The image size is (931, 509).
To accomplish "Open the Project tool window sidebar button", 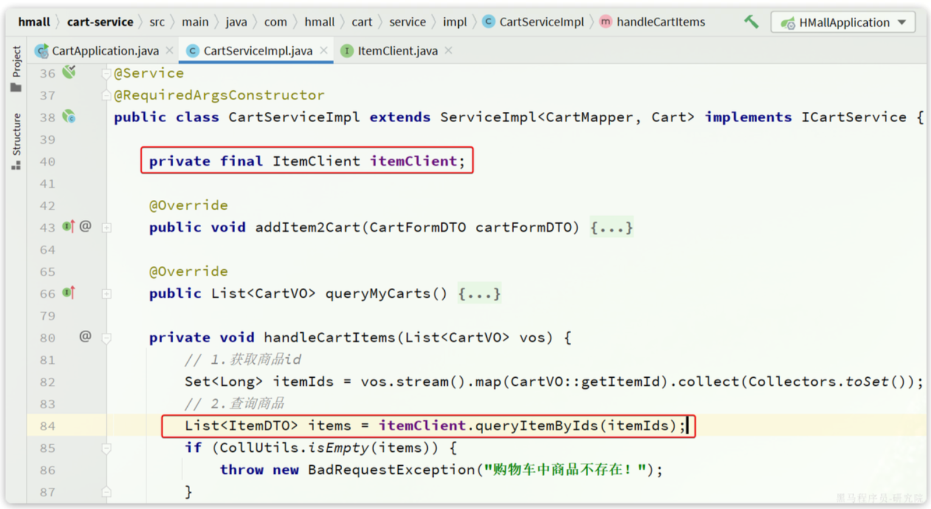I will pos(16,69).
